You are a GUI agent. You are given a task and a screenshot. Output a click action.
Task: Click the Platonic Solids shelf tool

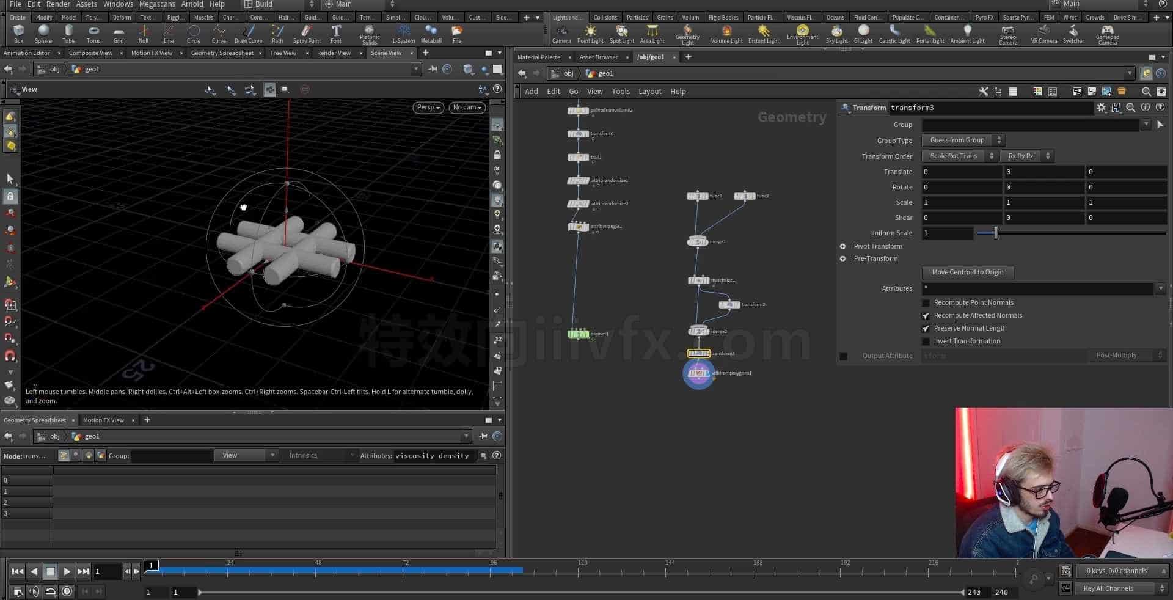tap(369, 34)
